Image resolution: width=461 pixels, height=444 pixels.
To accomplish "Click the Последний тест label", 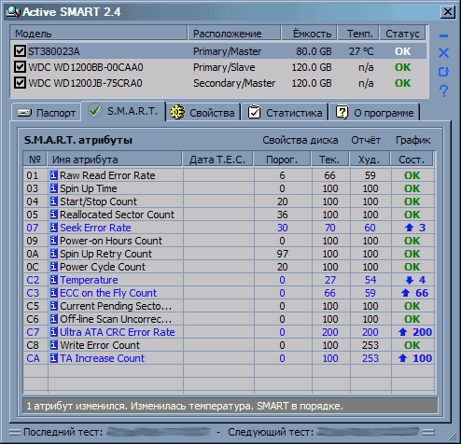I will (63, 432).
